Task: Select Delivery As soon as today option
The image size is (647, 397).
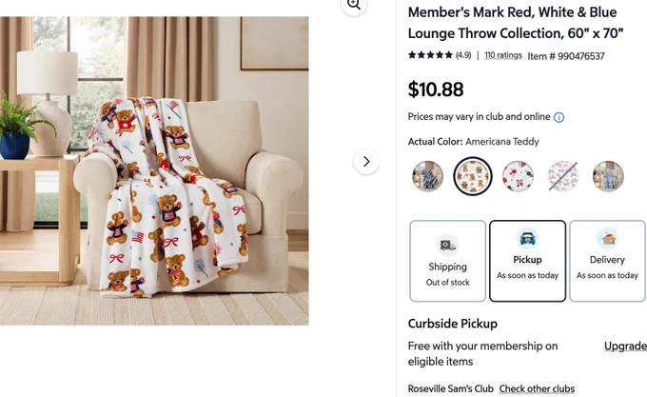Action: point(607,261)
